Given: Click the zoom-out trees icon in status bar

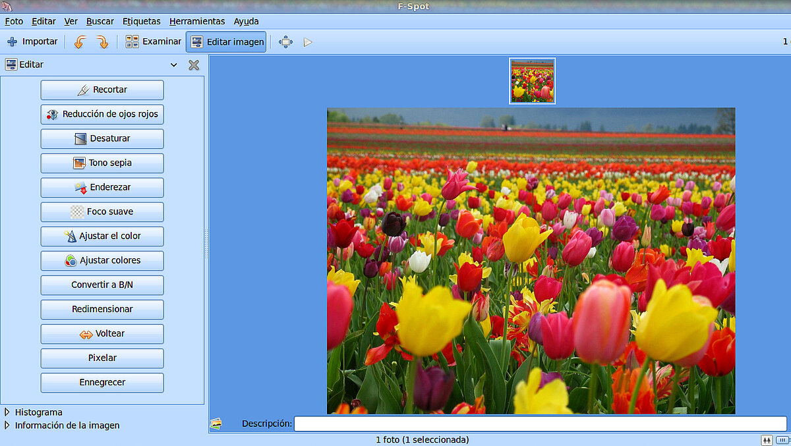Looking at the screenshot, I should [767, 440].
